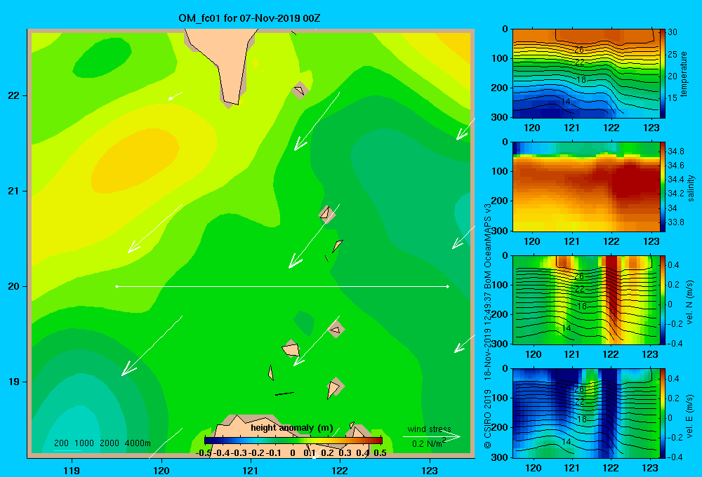Image resolution: width=702 pixels, height=477 pixels.
Task: Click the "200" depth contour legend entry
Action: pos(61,443)
